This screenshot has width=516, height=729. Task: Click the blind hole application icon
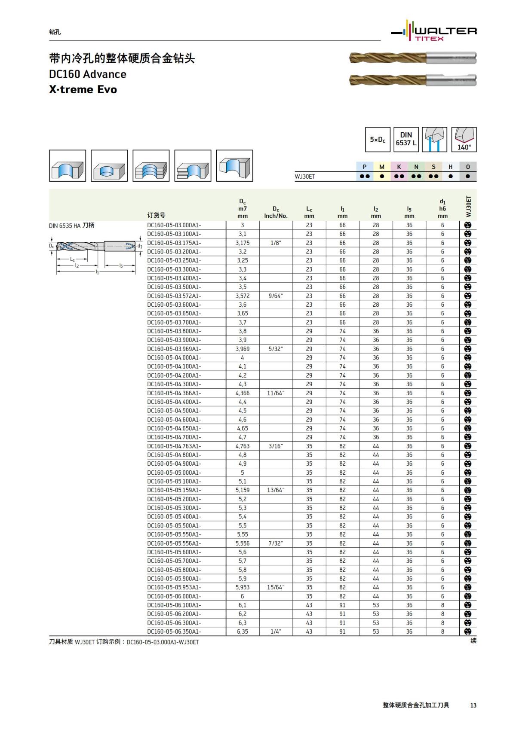(109, 166)
